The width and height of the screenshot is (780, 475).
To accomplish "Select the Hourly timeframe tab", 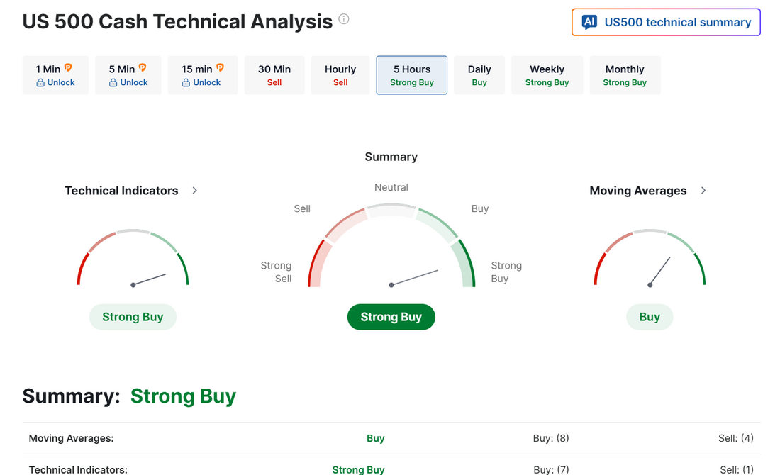I will pos(340,75).
